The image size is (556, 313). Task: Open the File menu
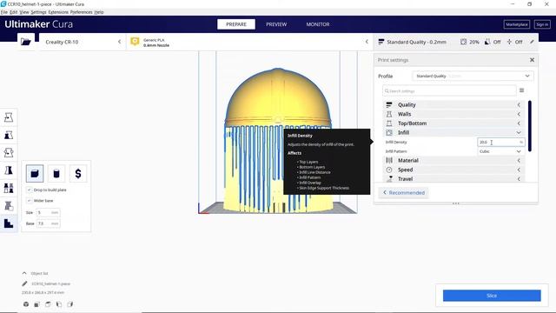tap(3, 12)
